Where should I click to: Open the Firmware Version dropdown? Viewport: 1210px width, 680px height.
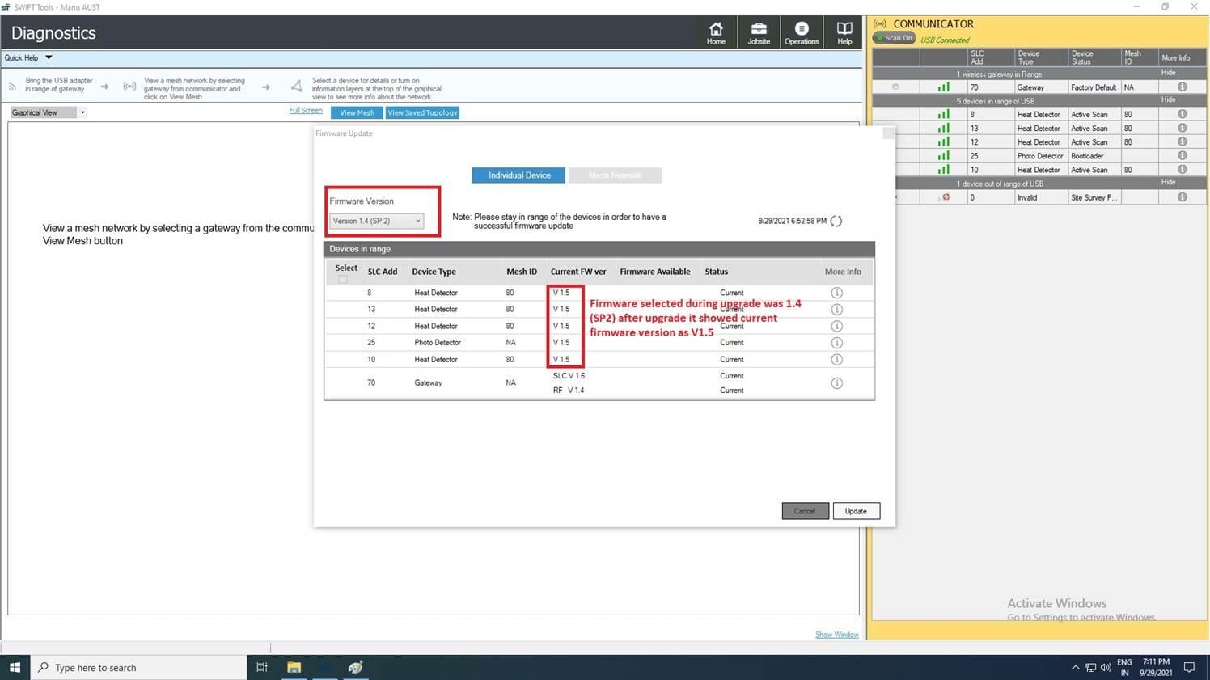376,221
